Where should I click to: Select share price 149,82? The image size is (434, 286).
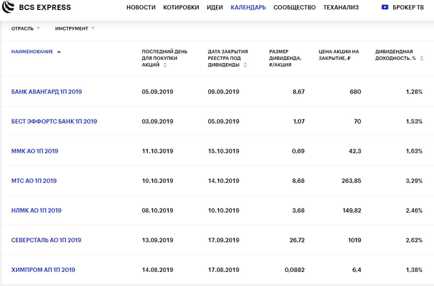click(352, 210)
